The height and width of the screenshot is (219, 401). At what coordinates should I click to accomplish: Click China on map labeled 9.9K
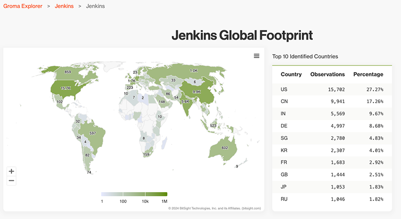[x=197, y=92]
